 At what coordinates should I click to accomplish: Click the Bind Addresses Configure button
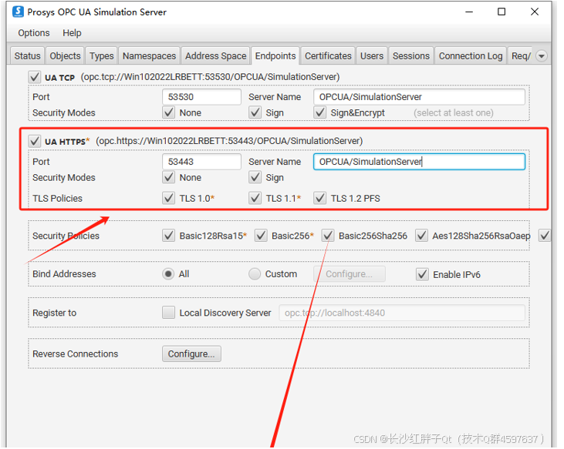[350, 274]
